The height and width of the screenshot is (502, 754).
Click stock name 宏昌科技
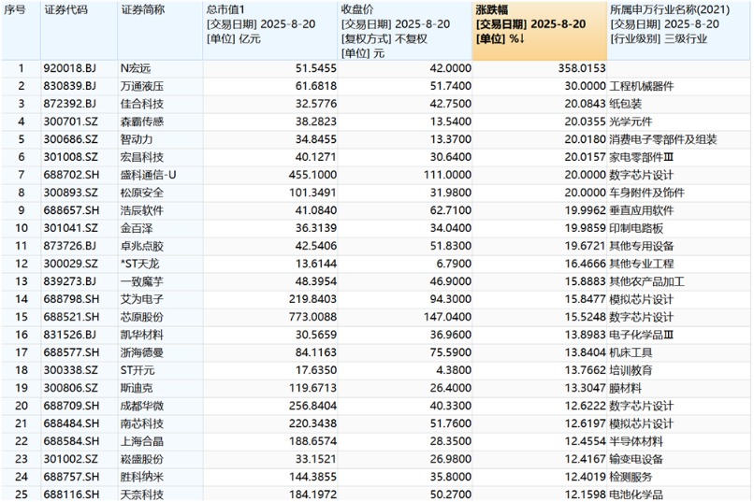click(142, 157)
